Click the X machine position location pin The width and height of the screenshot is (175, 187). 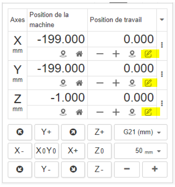click(x=63, y=54)
